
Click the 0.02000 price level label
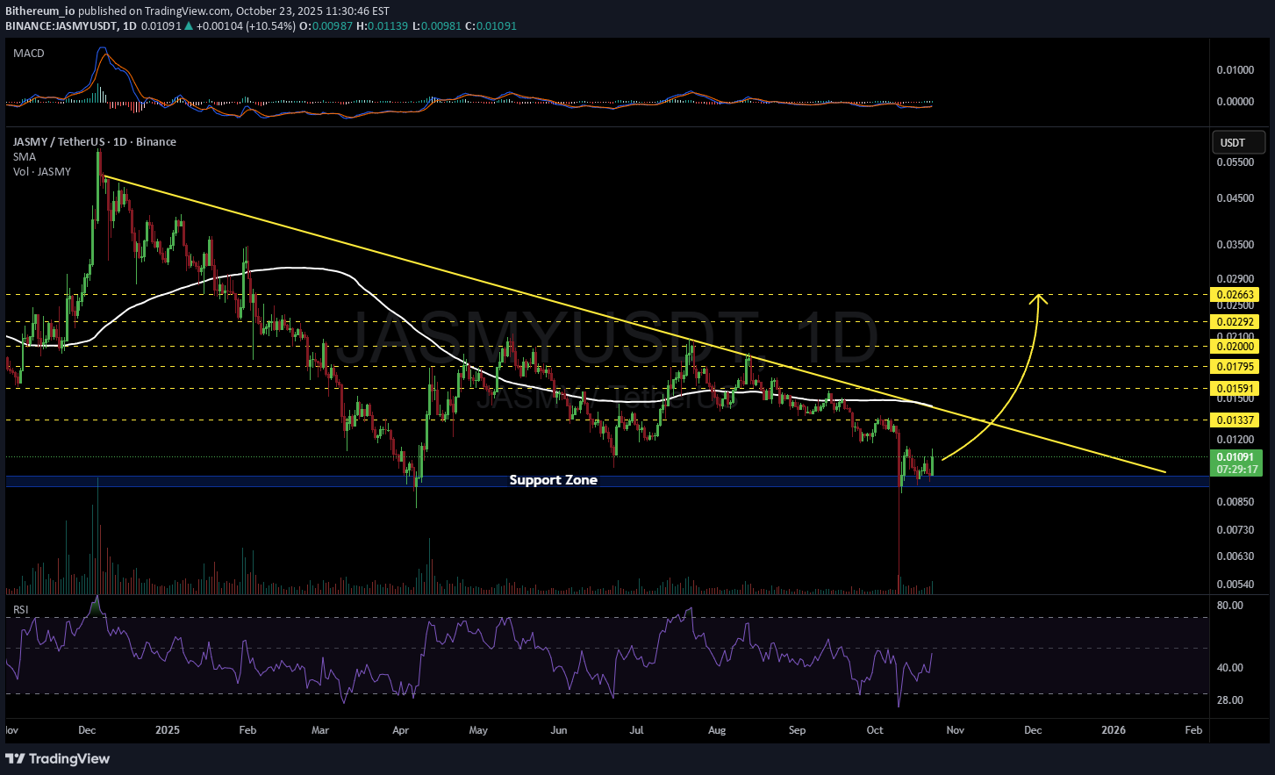pos(1234,347)
